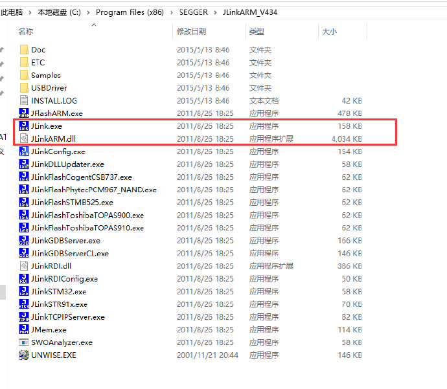Click the 4,034 KB size value
Screen dimensions: 447x389
click(x=347, y=139)
